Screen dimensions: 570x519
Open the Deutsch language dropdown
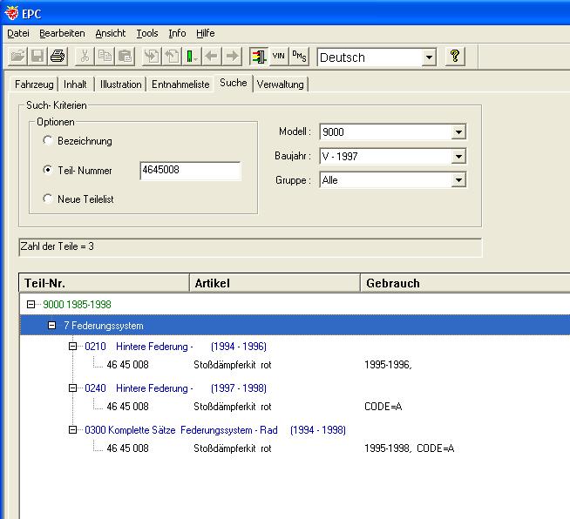tap(429, 57)
